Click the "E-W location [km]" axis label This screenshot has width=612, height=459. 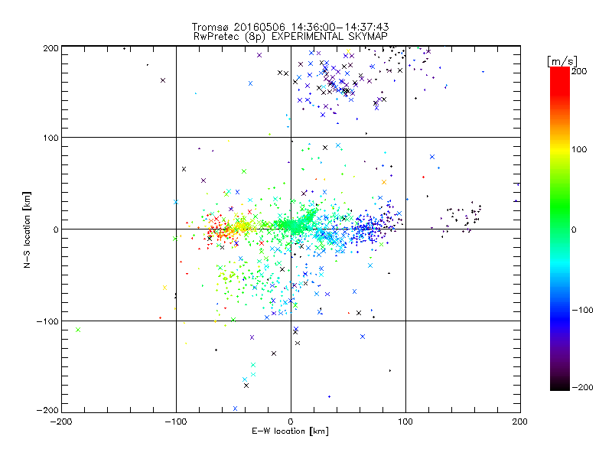[x=290, y=431]
